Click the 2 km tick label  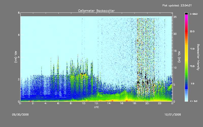pos(19,79)
